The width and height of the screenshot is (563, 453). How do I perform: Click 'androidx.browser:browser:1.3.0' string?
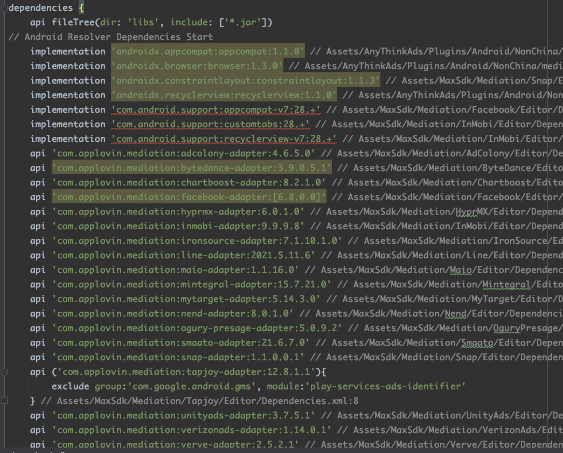click(197, 66)
